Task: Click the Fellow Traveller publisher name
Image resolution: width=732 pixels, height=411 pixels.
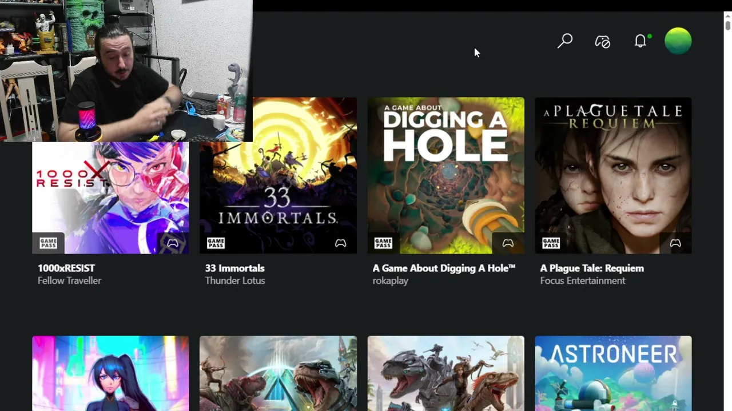Action: click(x=69, y=281)
